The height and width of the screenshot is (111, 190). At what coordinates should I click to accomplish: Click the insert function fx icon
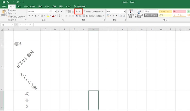pyautogui.click(x=31, y=25)
